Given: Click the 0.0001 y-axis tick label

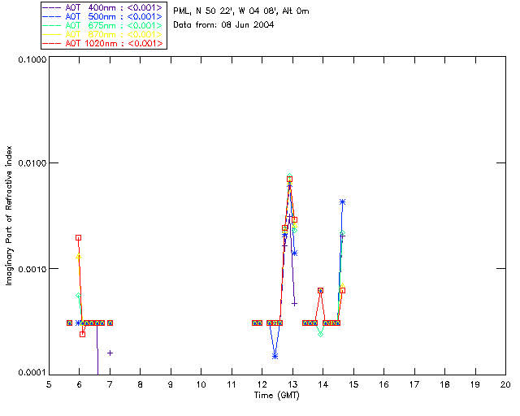Looking at the screenshot, I should (32, 373).
